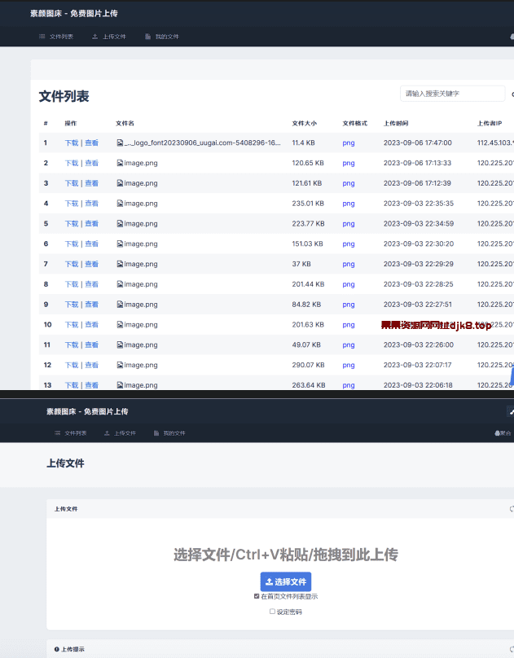The width and height of the screenshot is (514, 658).
Task: Click 查看 in row 11
Action: 91,344
